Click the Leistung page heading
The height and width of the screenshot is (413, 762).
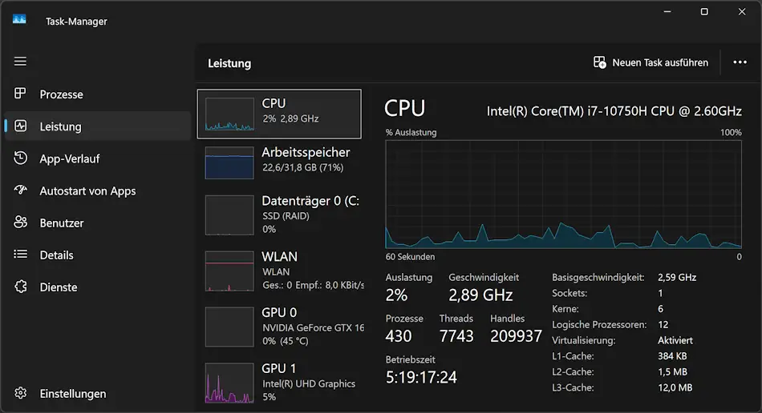point(229,63)
